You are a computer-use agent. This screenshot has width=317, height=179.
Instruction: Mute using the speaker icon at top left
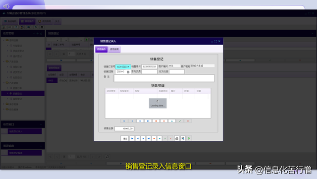point(6,6)
